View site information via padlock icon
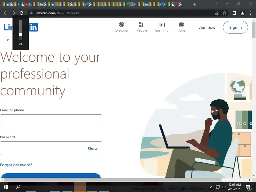The image size is (256, 192). coord(31,13)
